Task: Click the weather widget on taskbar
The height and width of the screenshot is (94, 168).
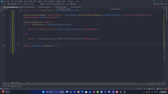Action: (x=6, y=92)
